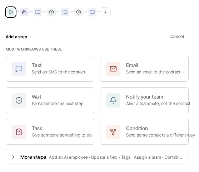Click the Task clipboard icon
This screenshot has width=199, height=172.
pos(19,132)
